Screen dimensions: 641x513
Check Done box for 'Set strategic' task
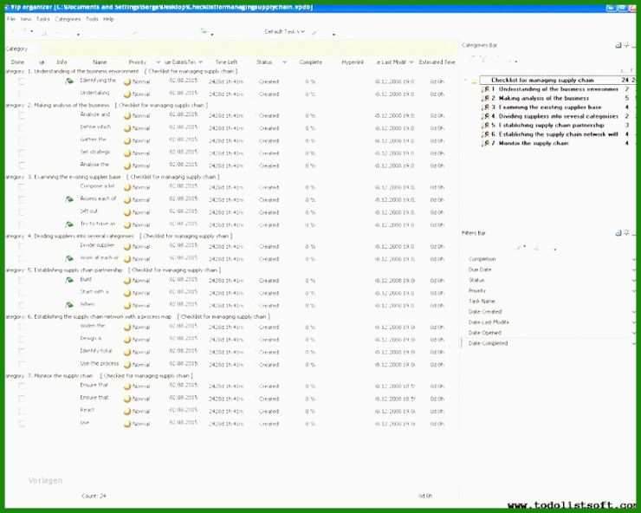coord(22,153)
